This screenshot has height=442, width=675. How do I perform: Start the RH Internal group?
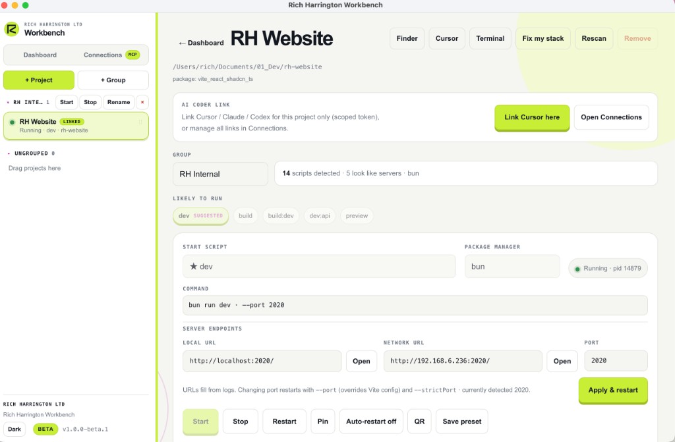(x=67, y=102)
